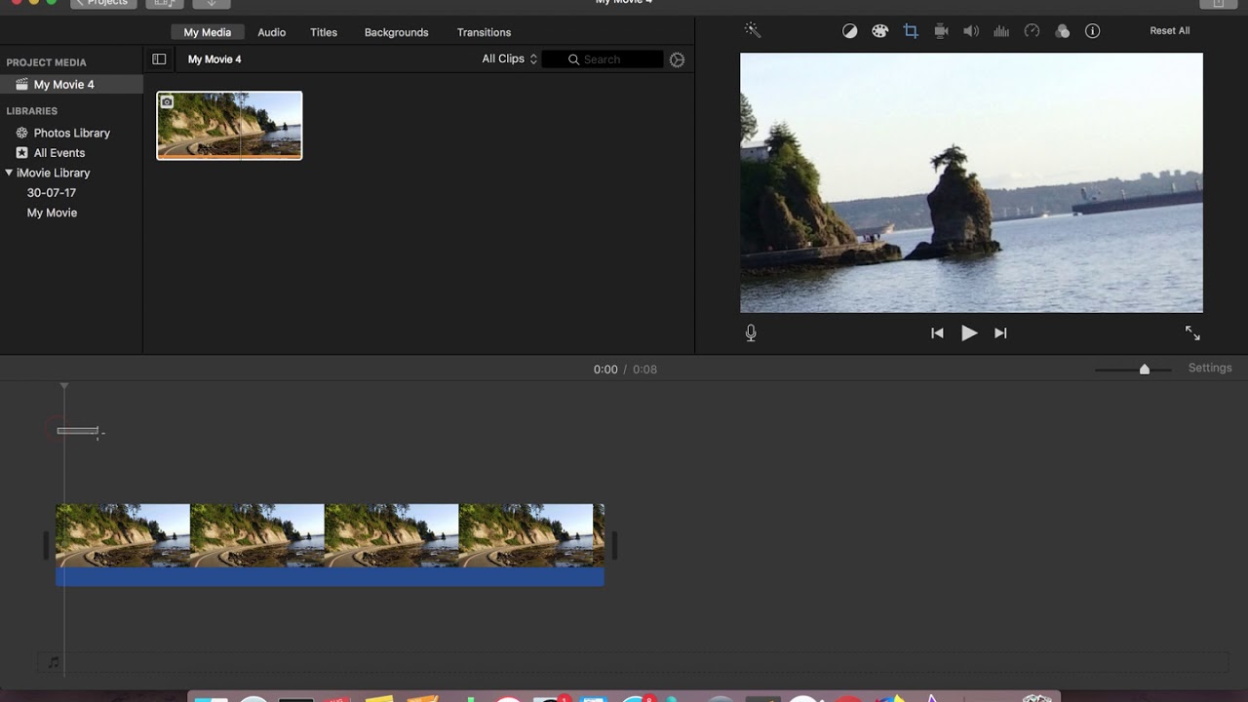Collapse the iMovie Library disclosure triangle
Screen dimensions: 1248x702
point(9,173)
